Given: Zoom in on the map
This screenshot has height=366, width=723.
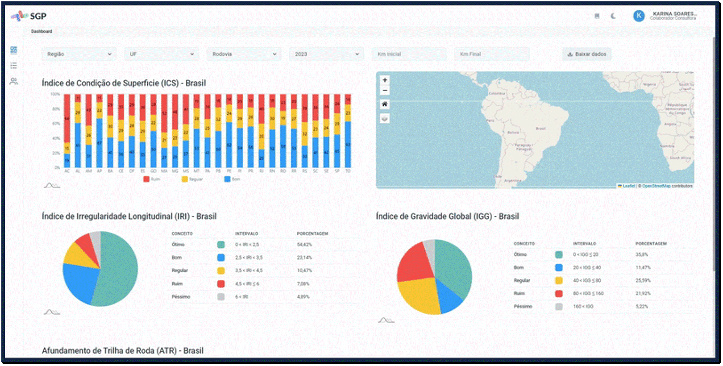Looking at the screenshot, I should click(385, 80).
